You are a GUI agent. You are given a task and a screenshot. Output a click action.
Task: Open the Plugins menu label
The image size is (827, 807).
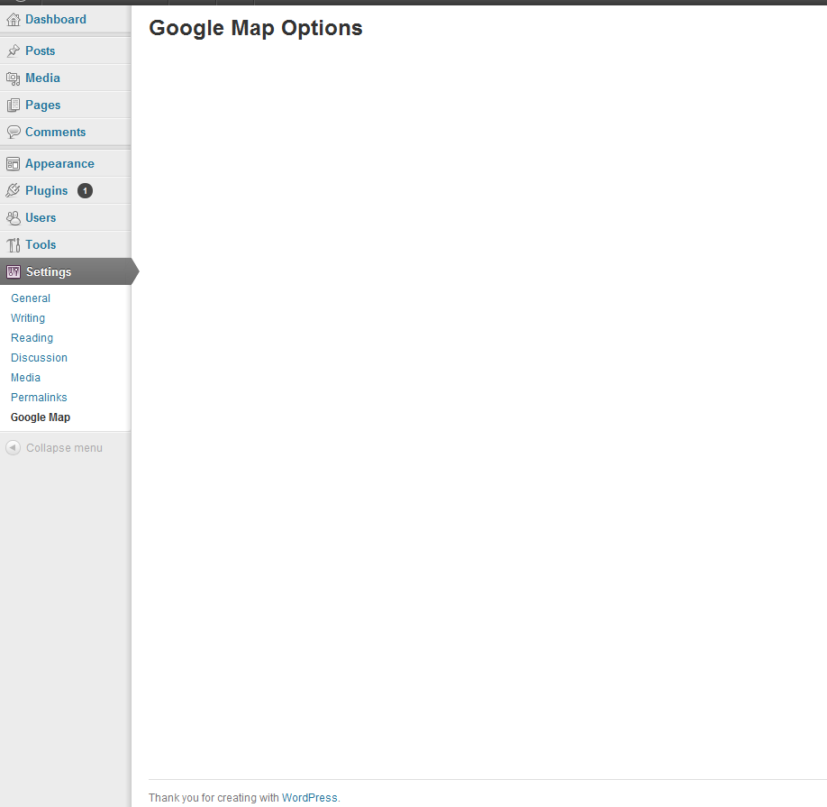tap(47, 190)
